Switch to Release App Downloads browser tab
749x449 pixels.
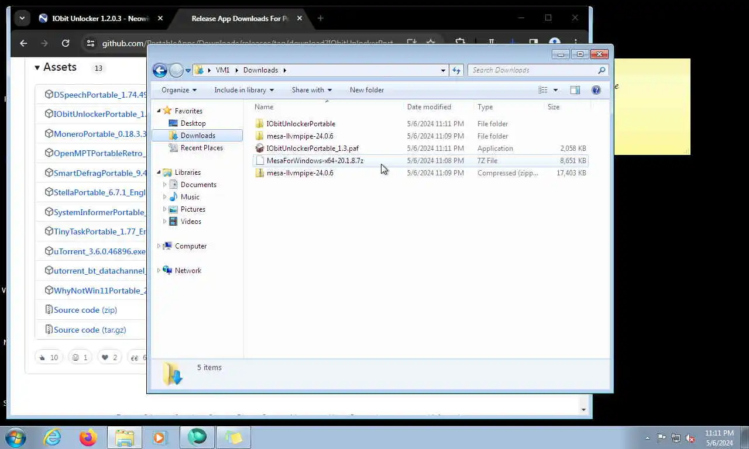[x=240, y=18]
